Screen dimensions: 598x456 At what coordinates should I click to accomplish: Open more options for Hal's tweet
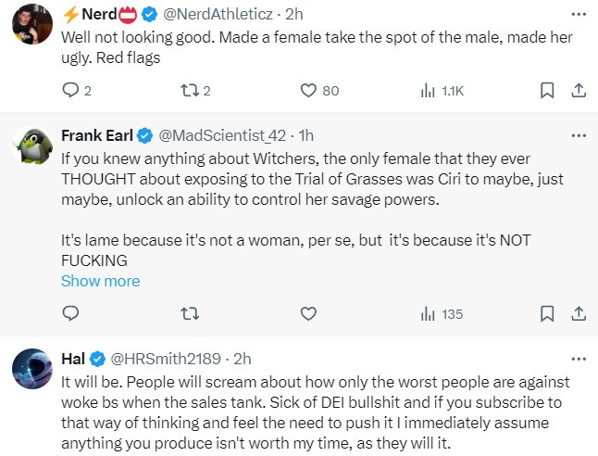(579, 359)
